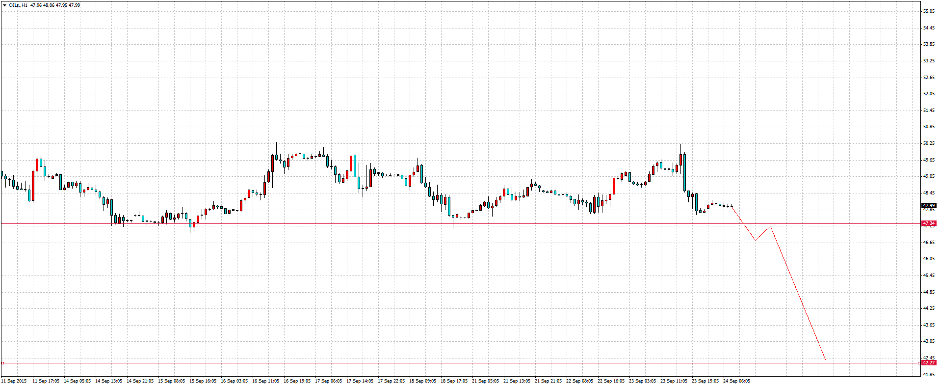The image size is (940, 385).
Task: Click the OILs.,H1 chart title text
Action: (x=18, y=5)
